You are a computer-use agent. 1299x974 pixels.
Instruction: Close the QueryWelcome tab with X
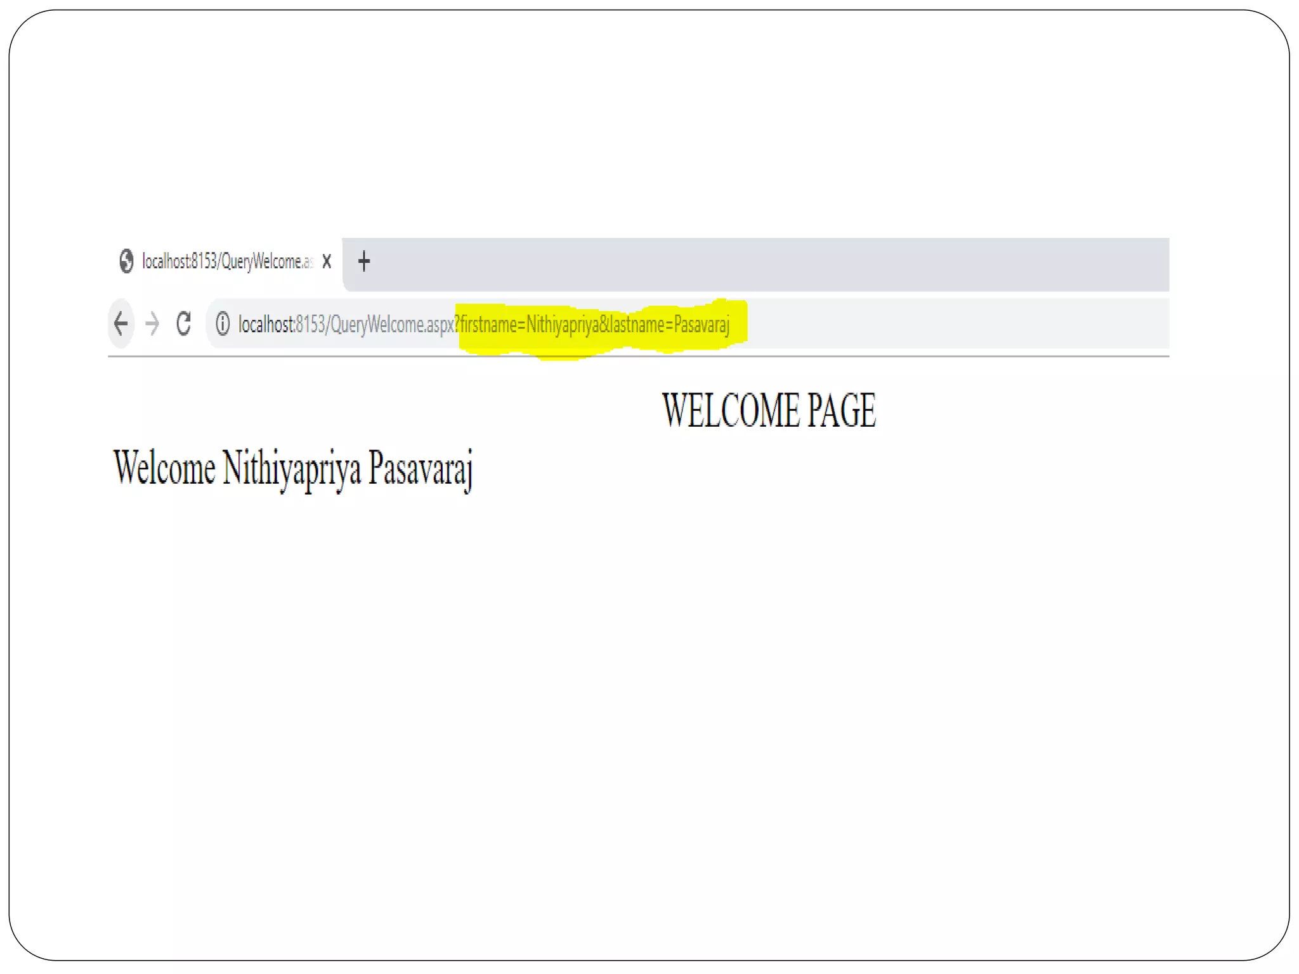click(x=327, y=261)
